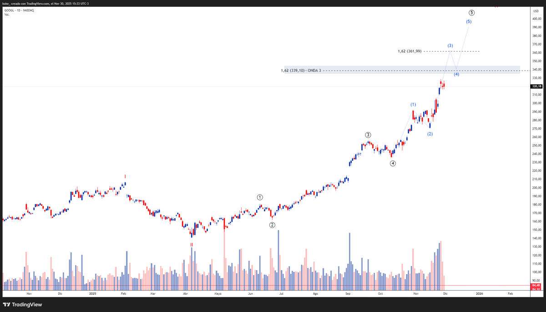This screenshot has height=312, width=546.
Task: Click the 2026 year label on time axis
Action: 480,294
